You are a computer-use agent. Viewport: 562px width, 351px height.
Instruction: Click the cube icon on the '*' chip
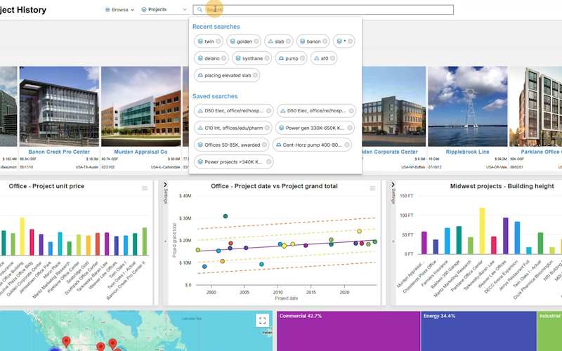[339, 41]
